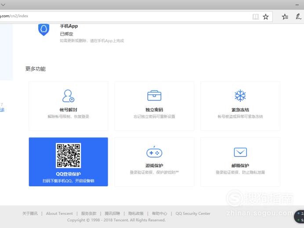This screenshot has width=304, height=228.
Task: Toggle reading view icon in address bar
Action: coord(256,17)
